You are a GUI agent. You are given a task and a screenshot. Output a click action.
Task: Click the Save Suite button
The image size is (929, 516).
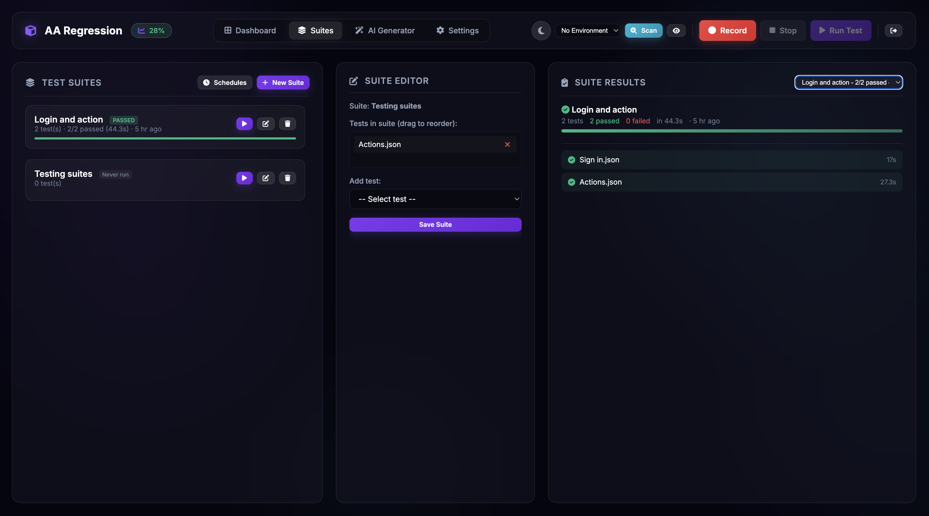435,224
